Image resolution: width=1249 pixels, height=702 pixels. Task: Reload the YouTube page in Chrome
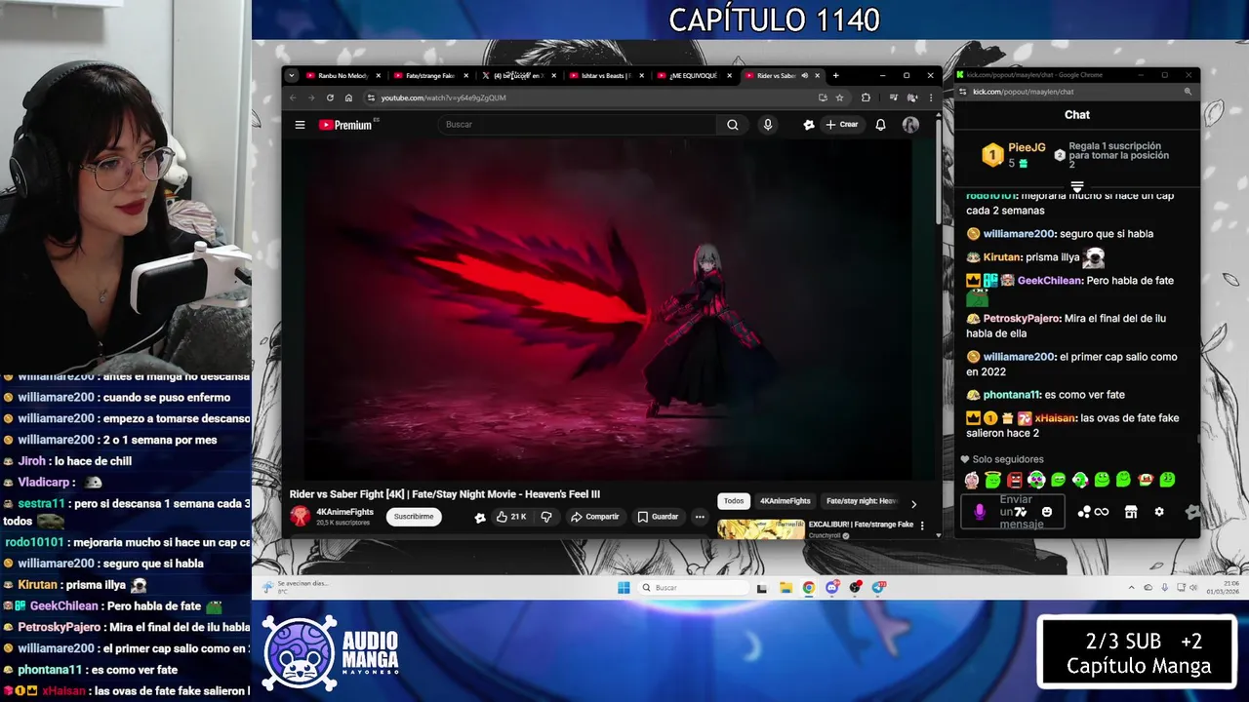tap(330, 97)
